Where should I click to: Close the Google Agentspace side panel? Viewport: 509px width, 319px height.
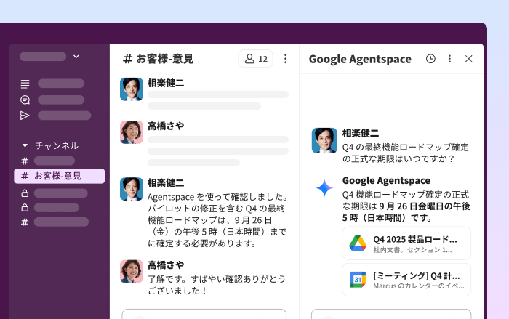click(469, 59)
